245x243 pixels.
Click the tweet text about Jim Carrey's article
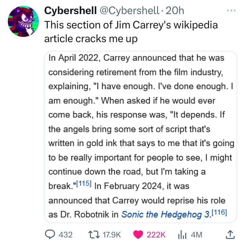(131, 31)
